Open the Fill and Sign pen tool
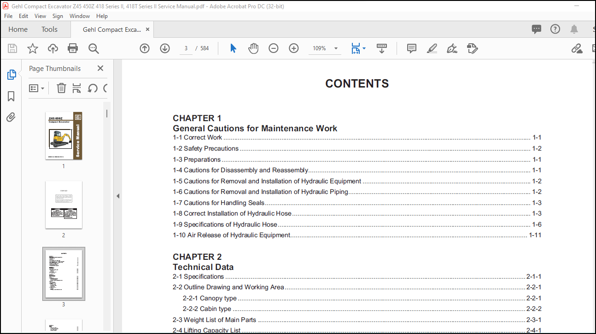This screenshot has height=334, width=596. [x=452, y=48]
